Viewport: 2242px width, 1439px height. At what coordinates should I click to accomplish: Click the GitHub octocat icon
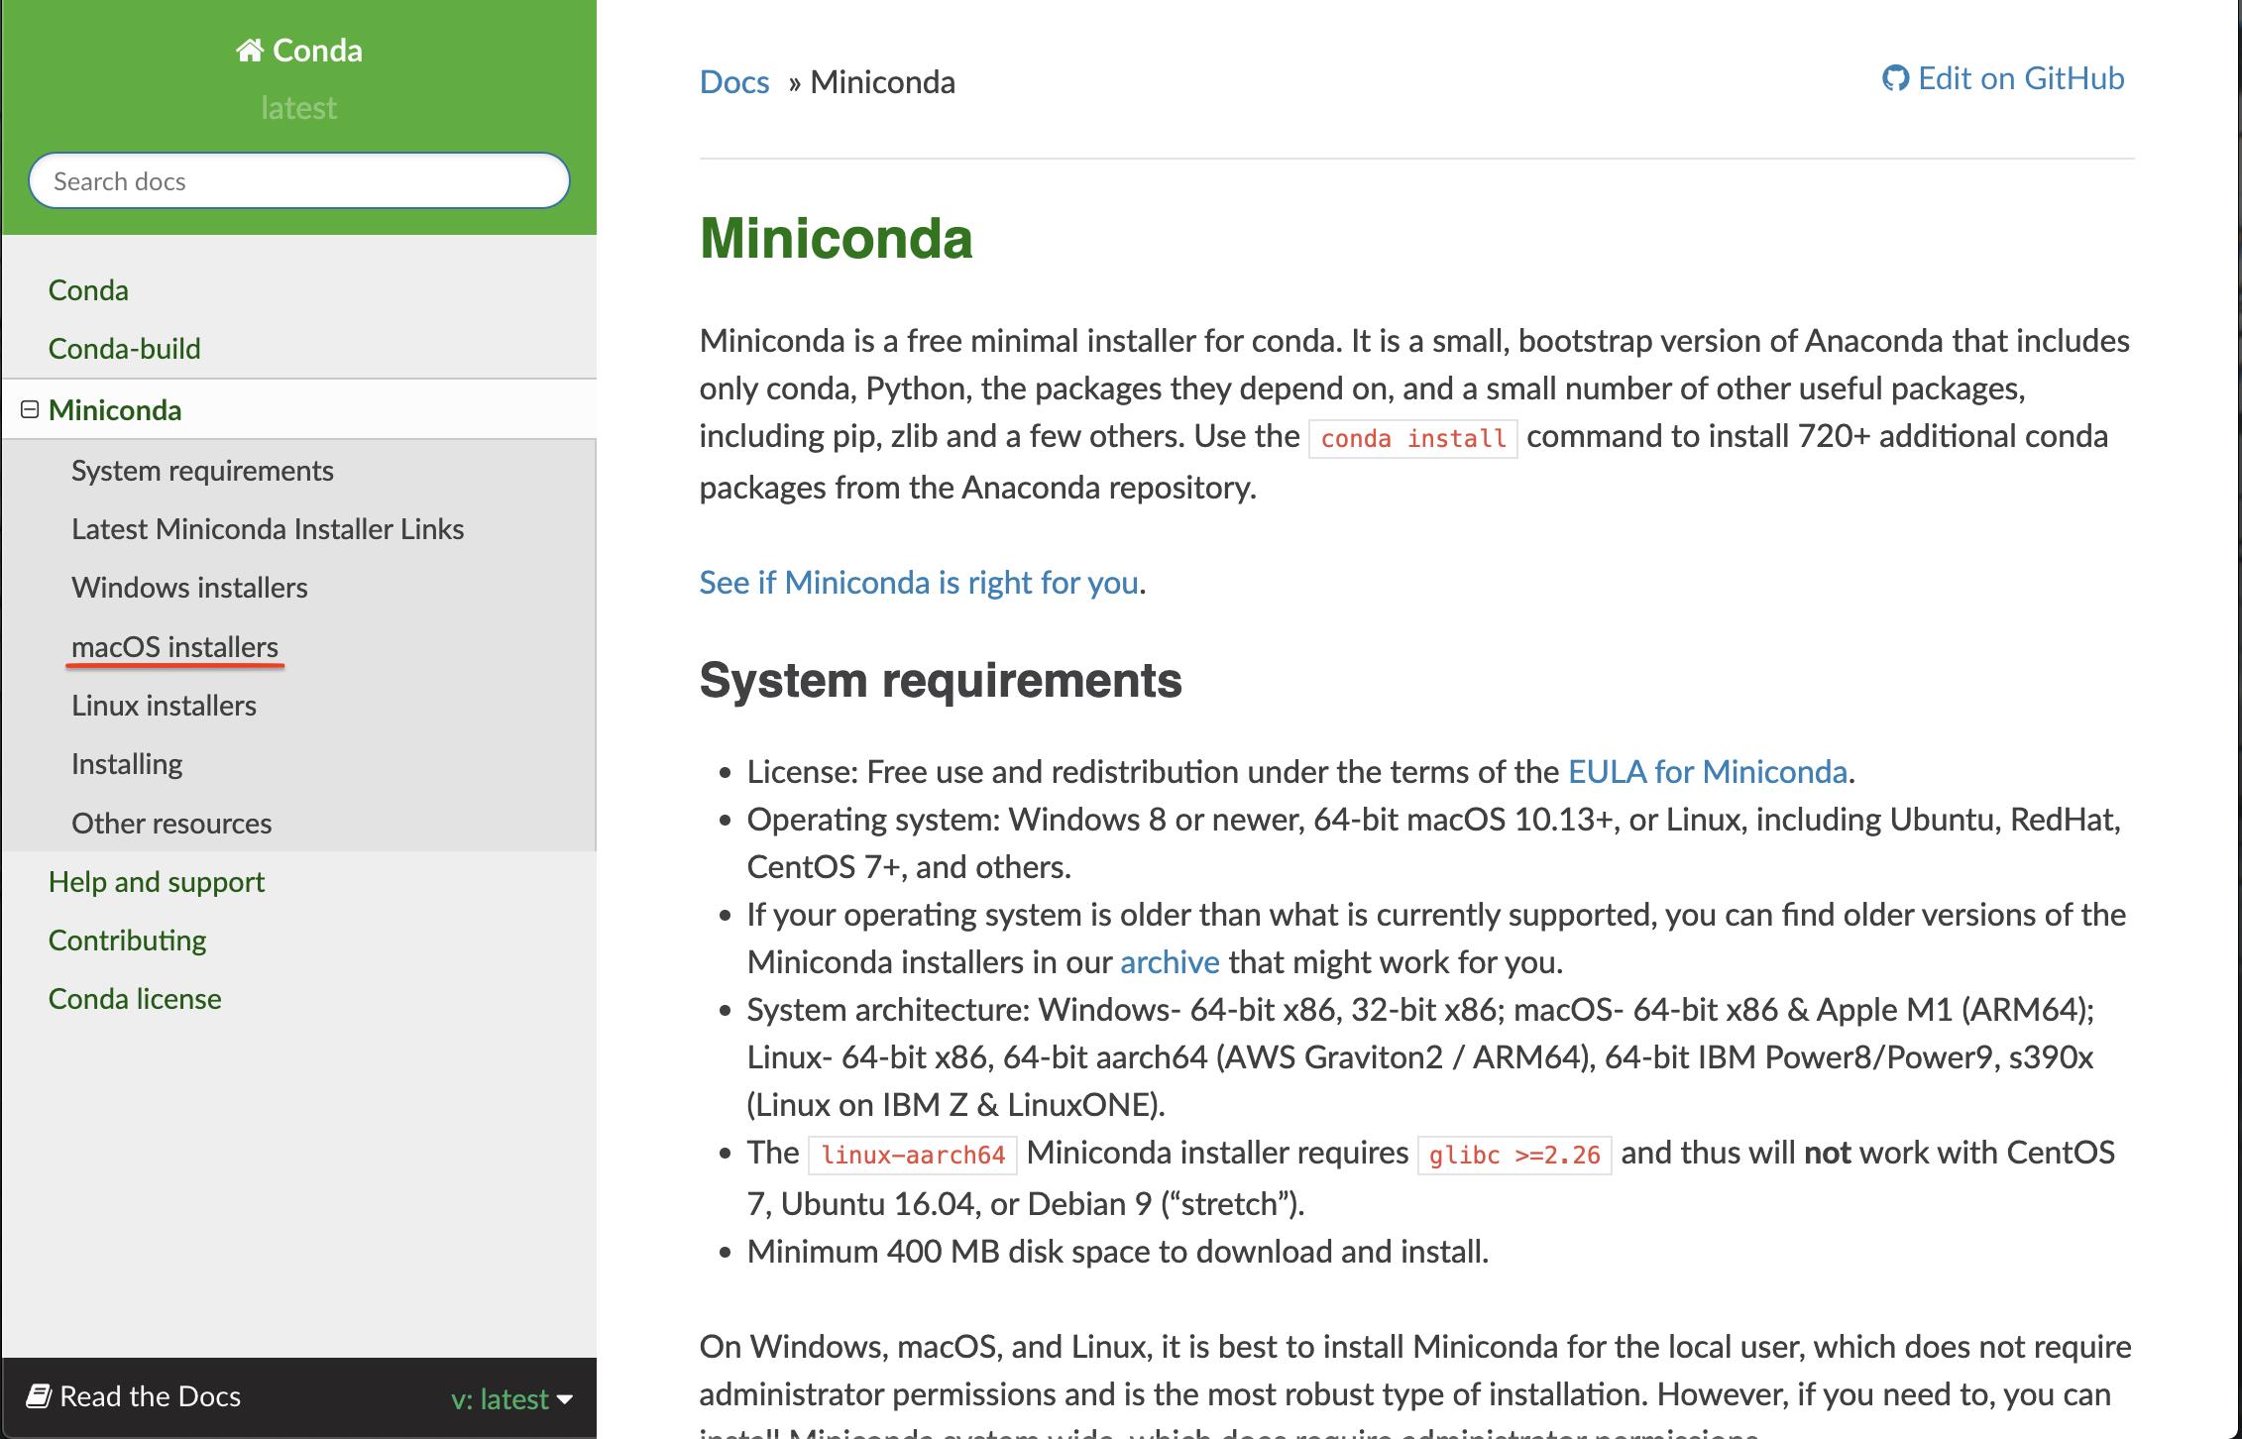[x=1894, y=78]
